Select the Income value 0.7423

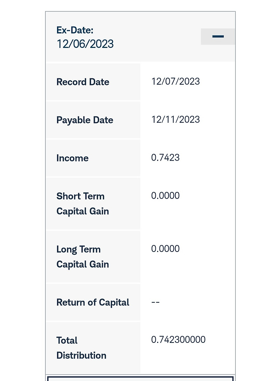tap(165, 158)
